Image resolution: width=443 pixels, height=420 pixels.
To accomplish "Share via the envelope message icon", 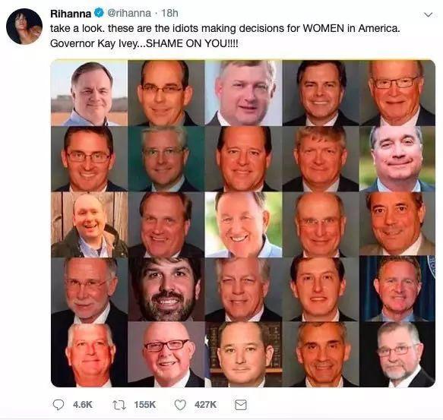I will (241, 405).
